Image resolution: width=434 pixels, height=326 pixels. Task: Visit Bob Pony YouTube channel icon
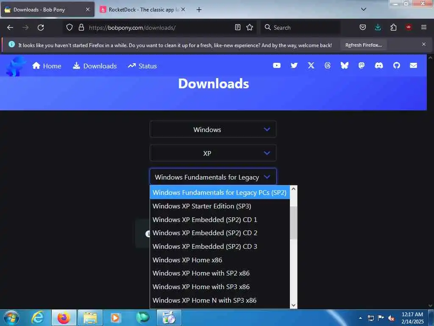click(277, 65)
